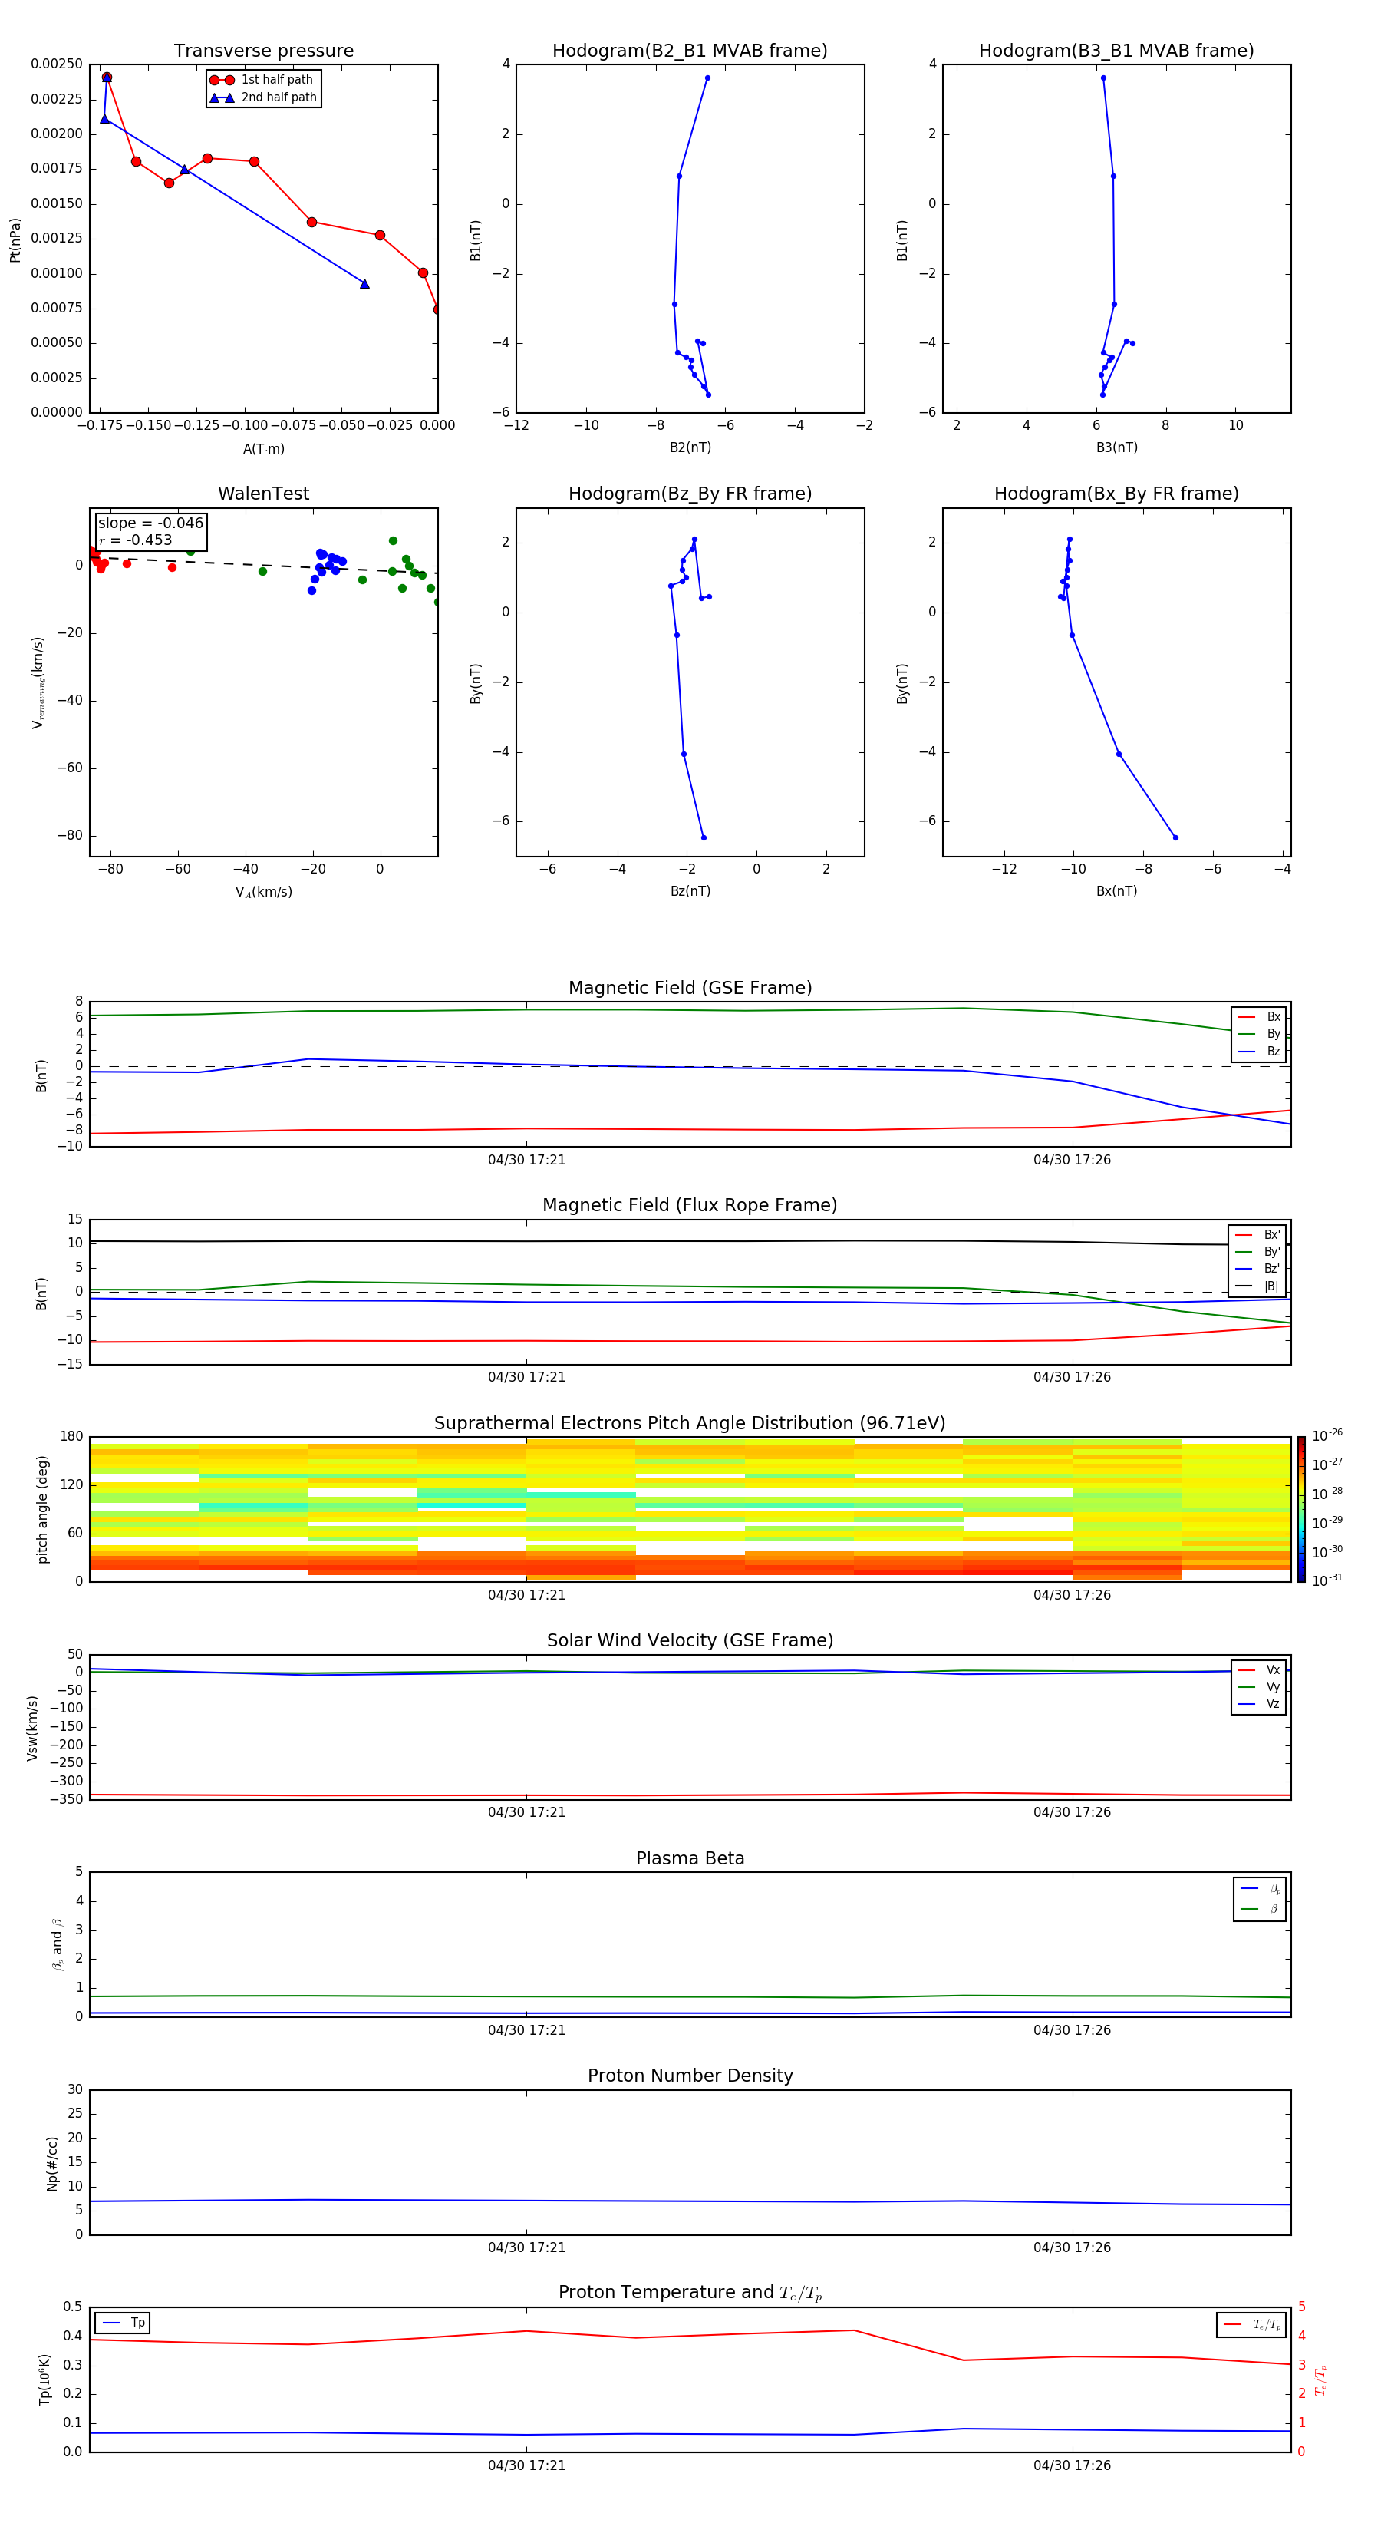Click the 'By' legend entry in GSE magnetic field

1259,1033
